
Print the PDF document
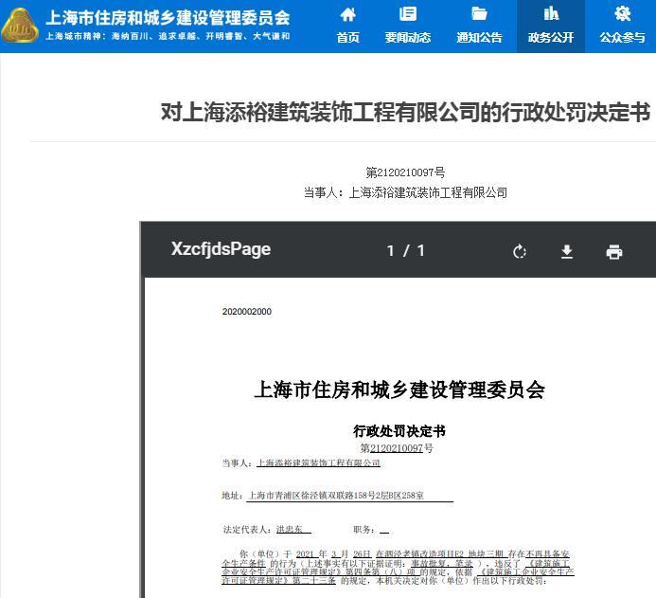click(614, 251)
